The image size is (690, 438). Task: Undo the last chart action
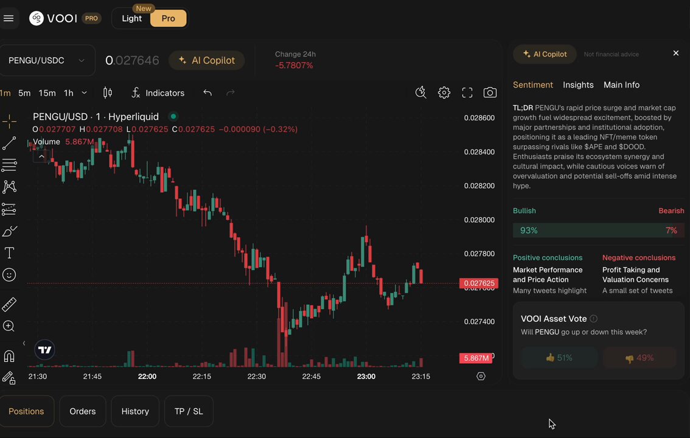pyautogui.click(x=207, y=93)
